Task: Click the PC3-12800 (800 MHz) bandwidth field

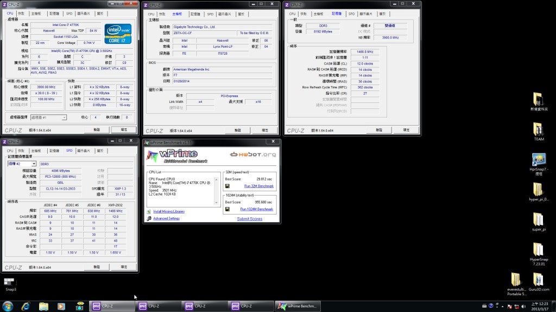Action: click(60, 177)
